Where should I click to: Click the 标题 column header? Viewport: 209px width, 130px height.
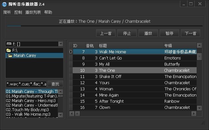[131, 46]
